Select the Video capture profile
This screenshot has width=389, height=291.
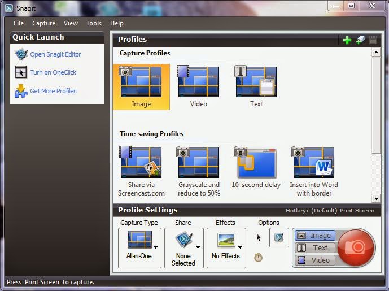[199, 87]
